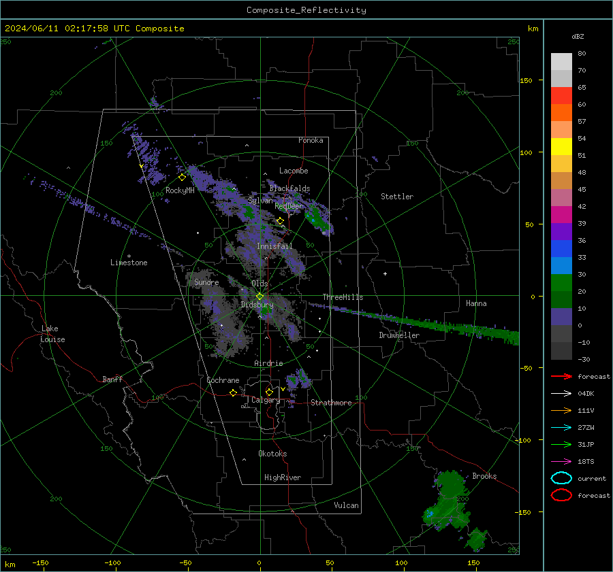Click the Sundre town label
The image size is (613, 572).
pos(206,282)
